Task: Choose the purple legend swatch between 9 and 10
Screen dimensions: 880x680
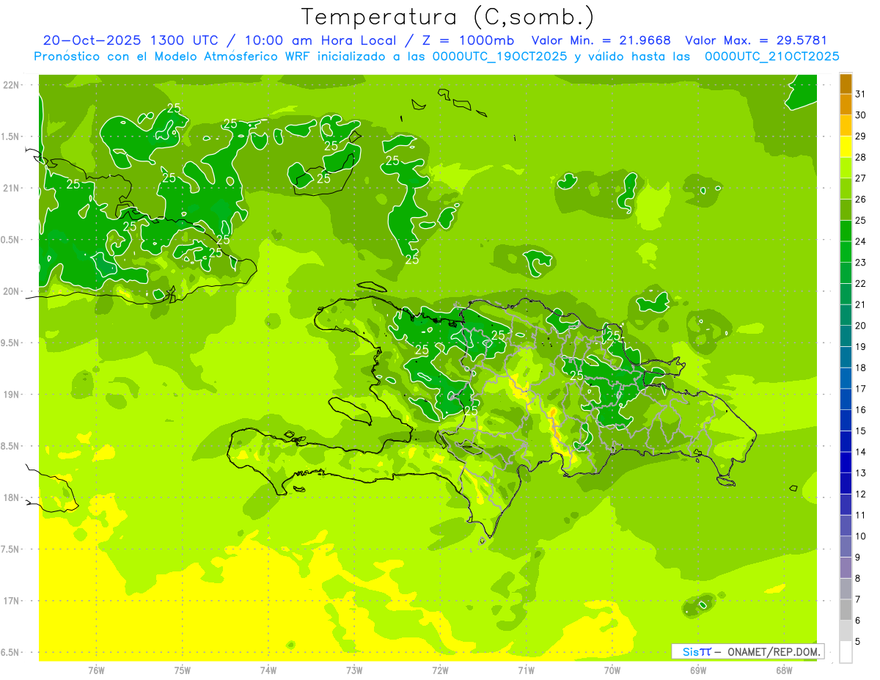Action: [846, 546]
